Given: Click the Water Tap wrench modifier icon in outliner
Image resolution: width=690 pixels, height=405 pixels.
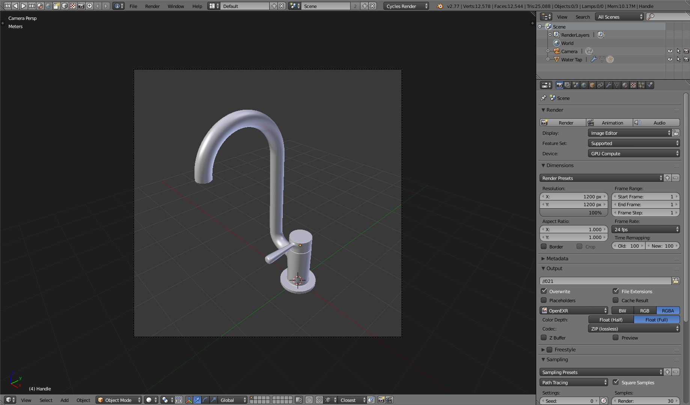Looking at the screenshot, I should 594,59.
